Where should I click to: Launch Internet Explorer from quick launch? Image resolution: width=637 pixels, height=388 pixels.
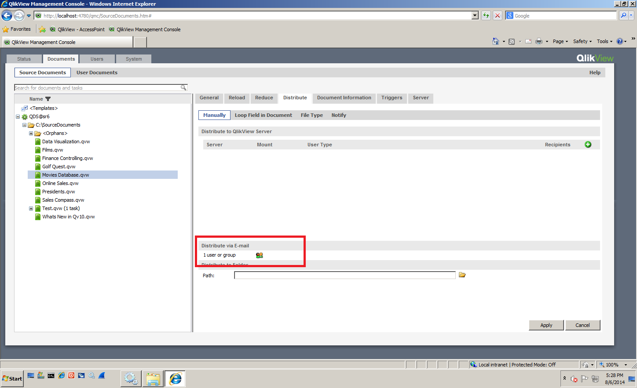[61, 375]
